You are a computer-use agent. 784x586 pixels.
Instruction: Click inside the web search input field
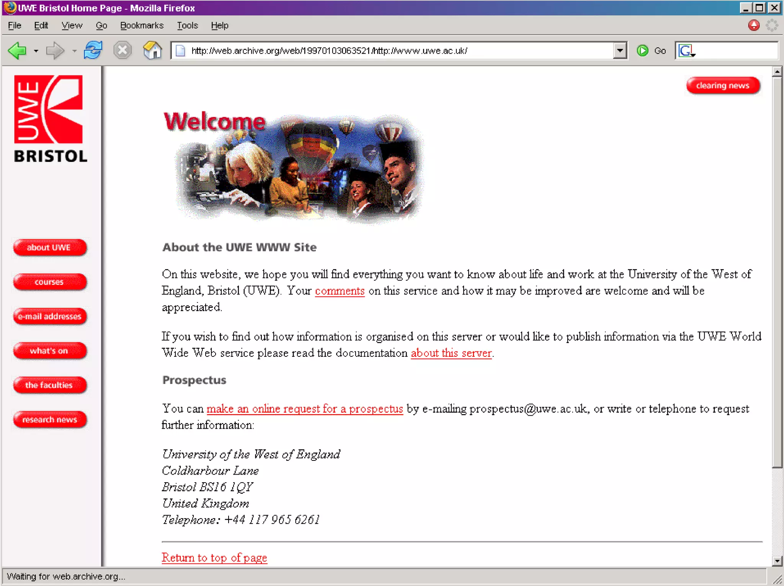[x=735, y=51]
